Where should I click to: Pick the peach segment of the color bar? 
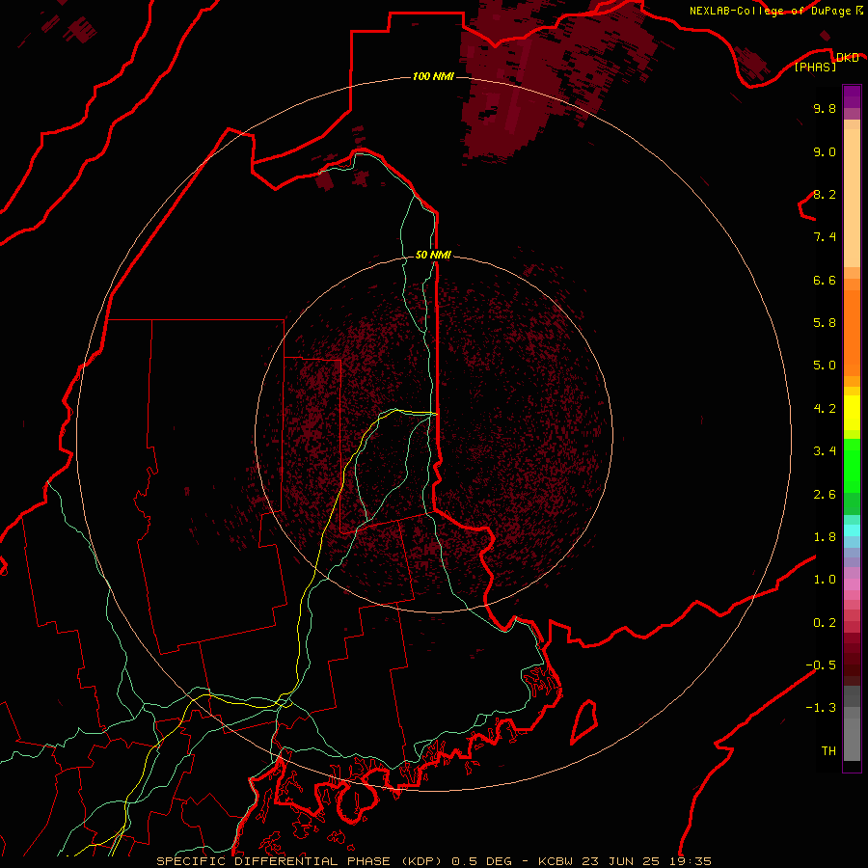tap(852, 198)
